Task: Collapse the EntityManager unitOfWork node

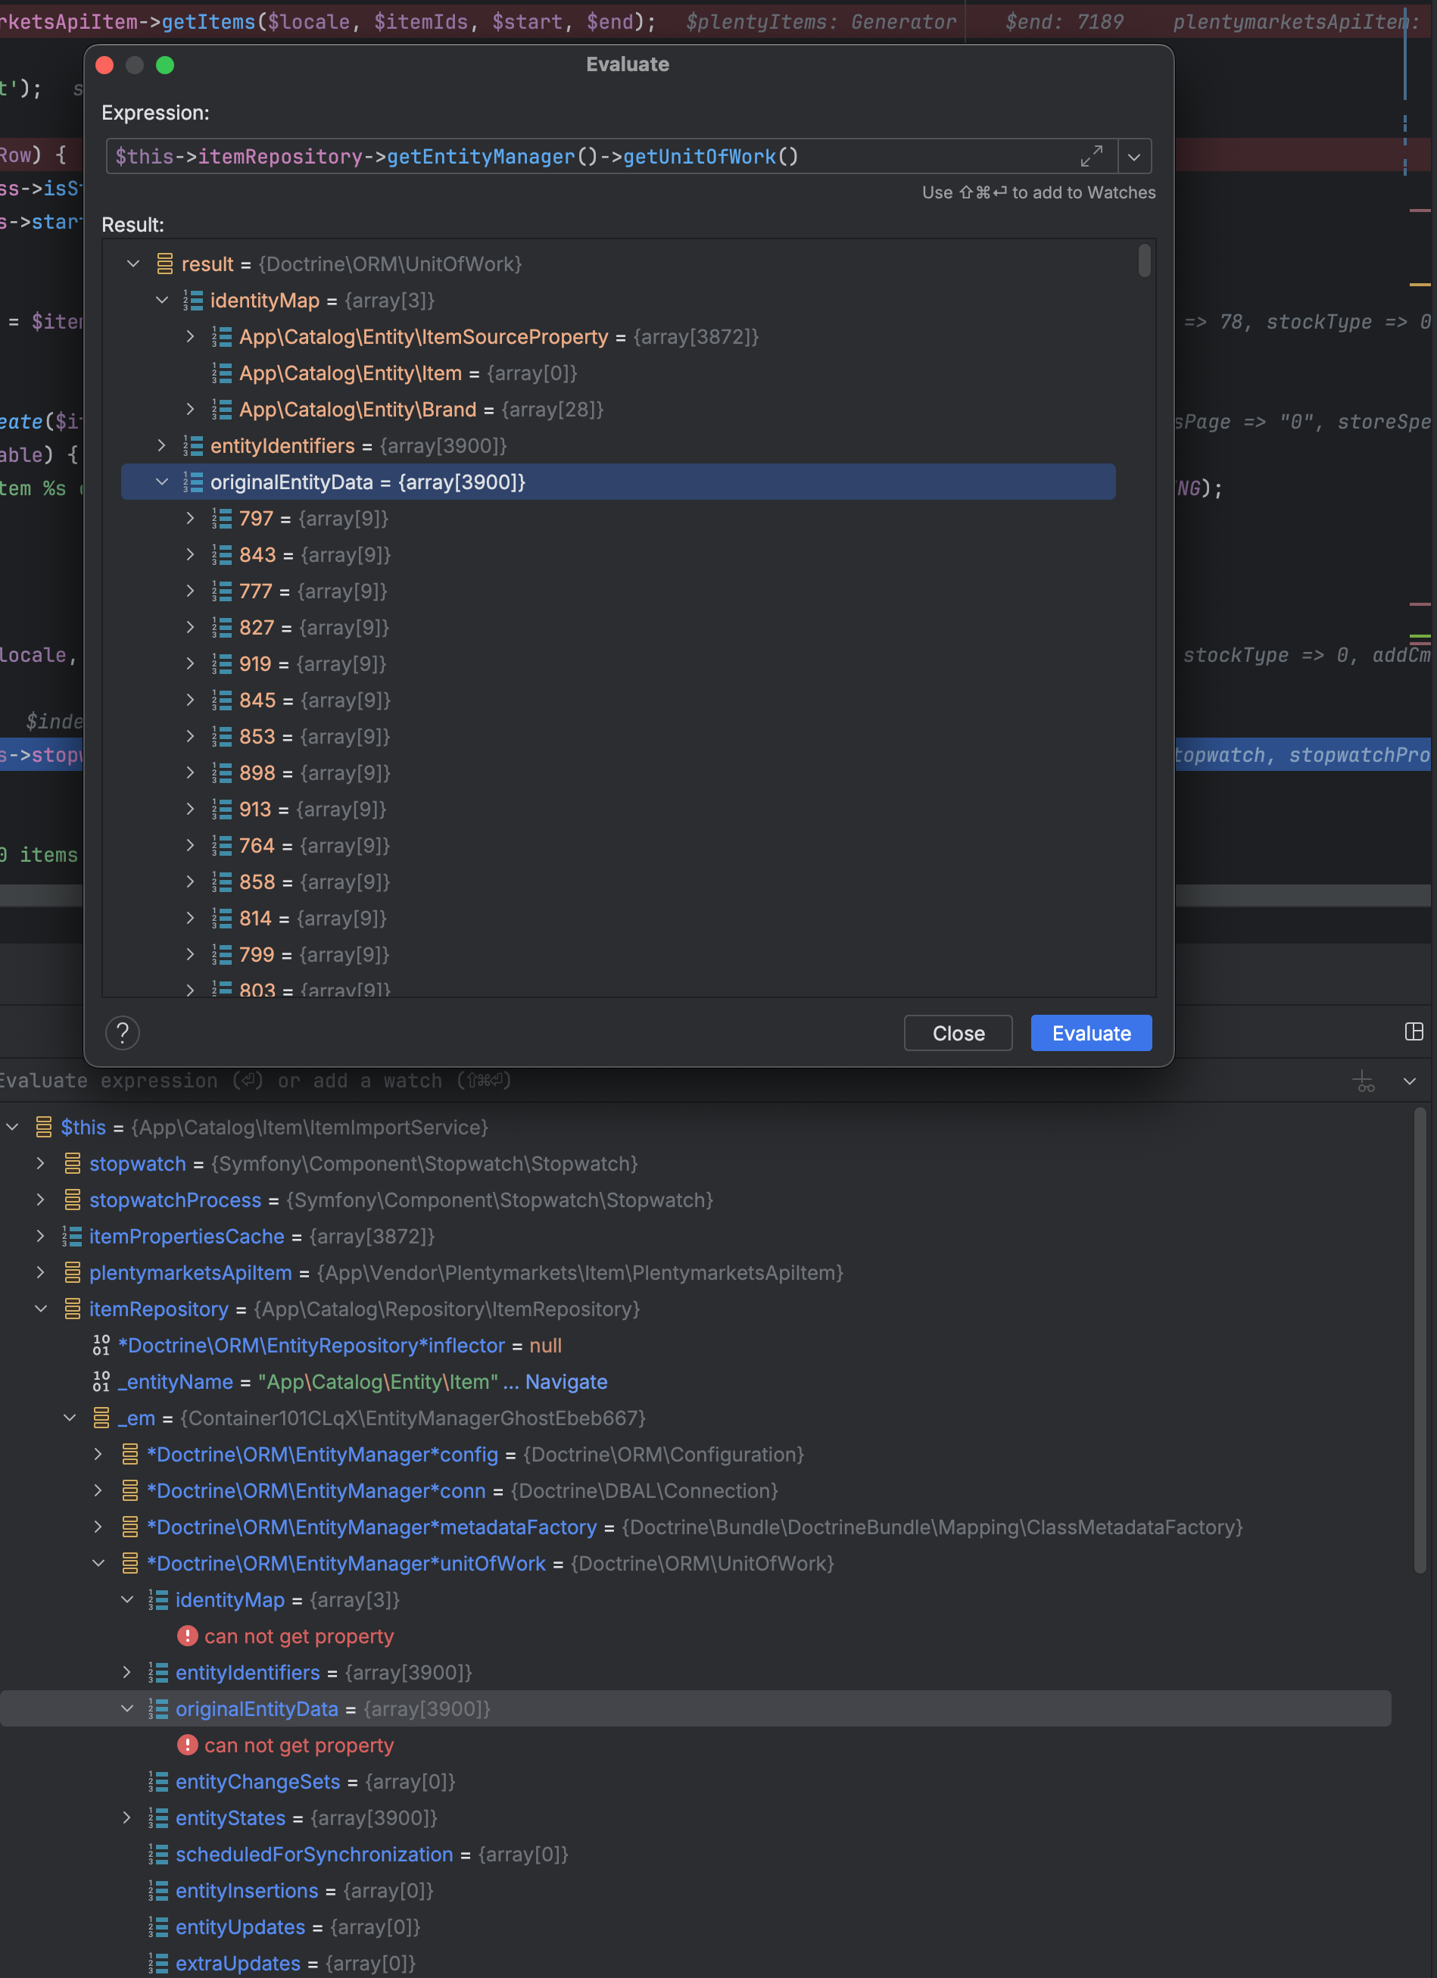Action: click(98, 1564)
